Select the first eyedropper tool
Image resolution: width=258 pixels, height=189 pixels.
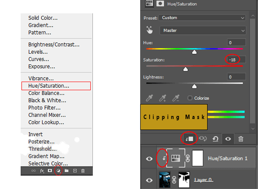[x=149, y=98]
